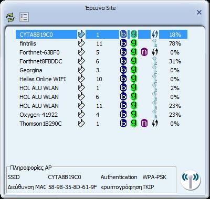Image resolution: width=210 pixels, height=199 pixels.
Task: Select the CYTA8B19C0 network row
Action: click(x=101, y=35)
